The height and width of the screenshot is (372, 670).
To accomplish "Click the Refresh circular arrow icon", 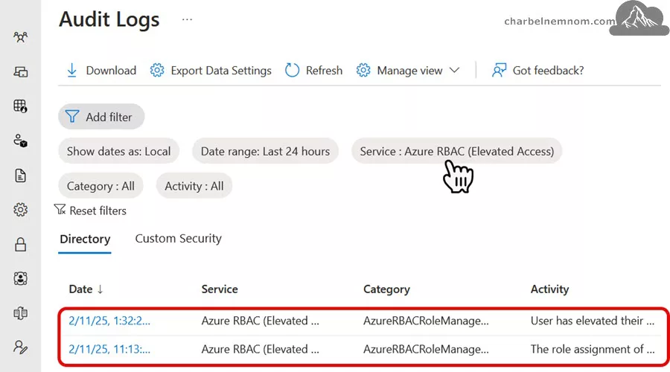I will (293, 70).
